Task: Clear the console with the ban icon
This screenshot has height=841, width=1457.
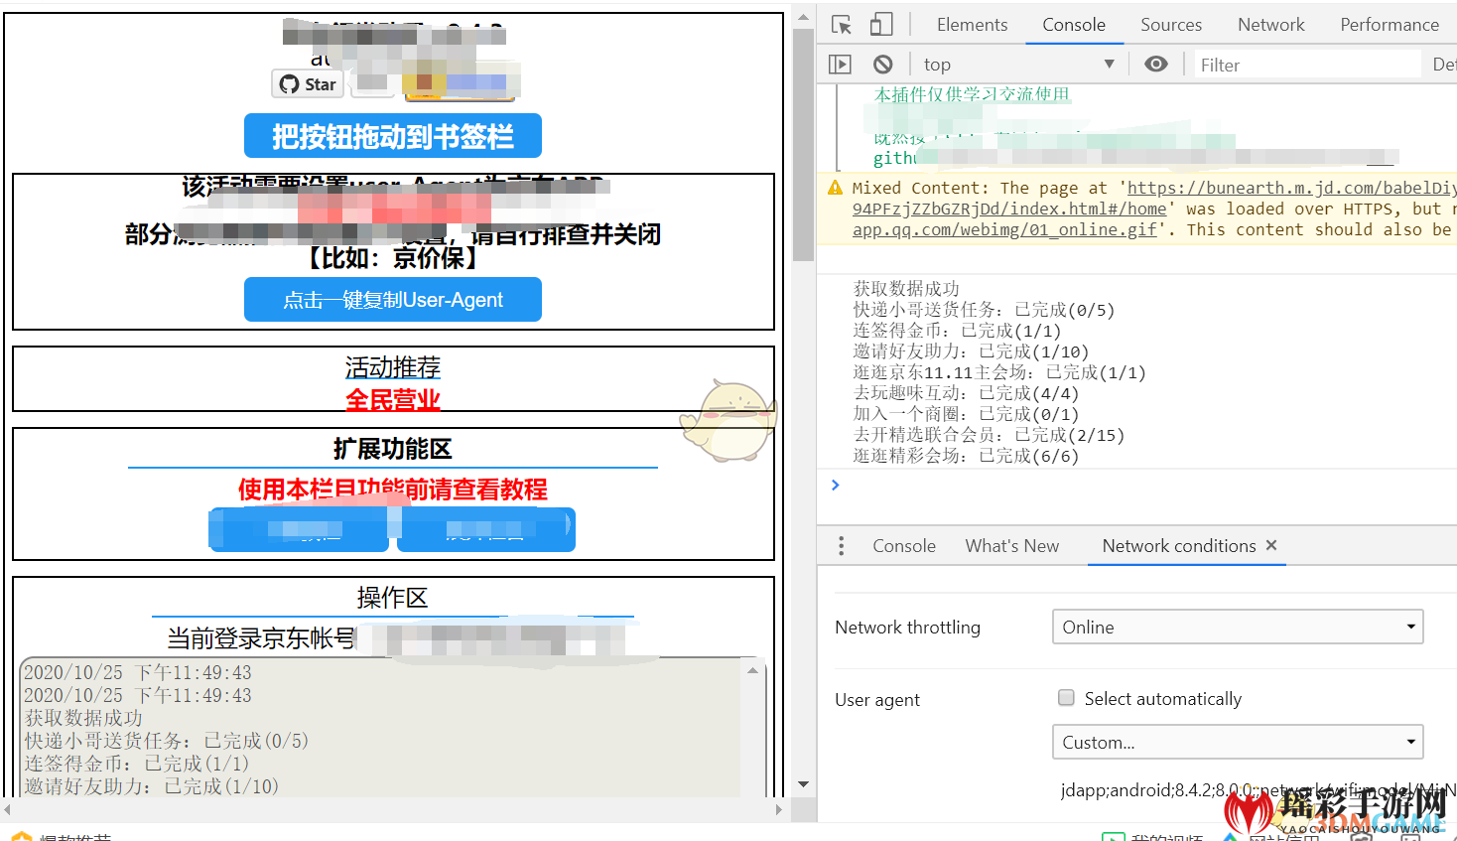Action: [882, 65]
